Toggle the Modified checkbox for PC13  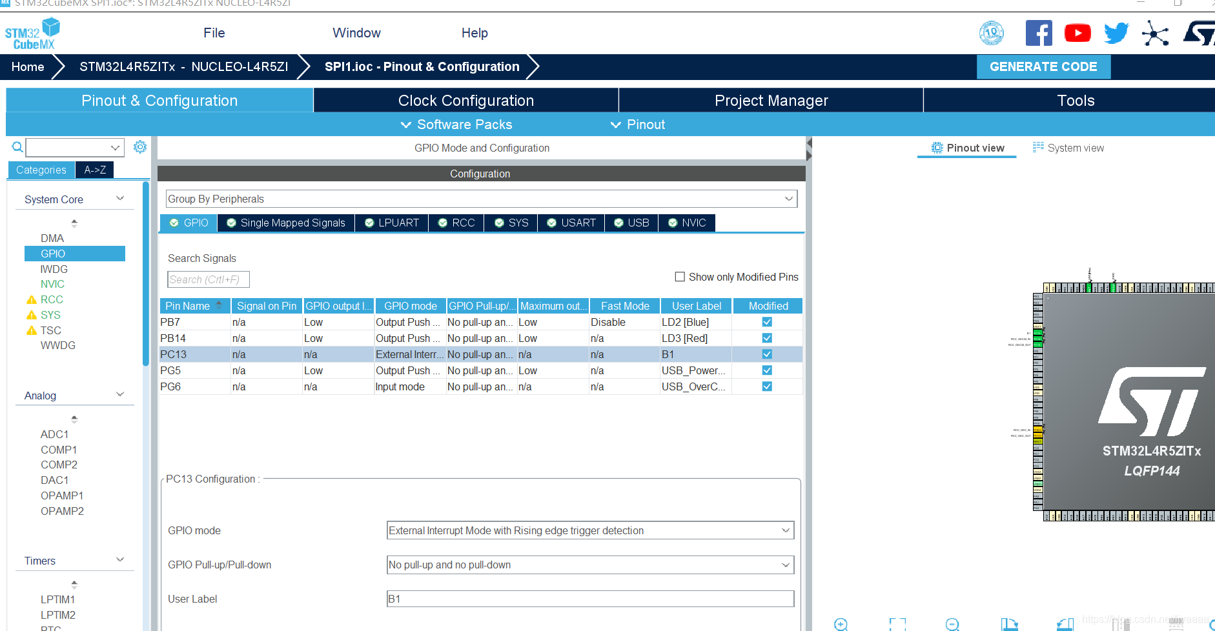(767, 354)
